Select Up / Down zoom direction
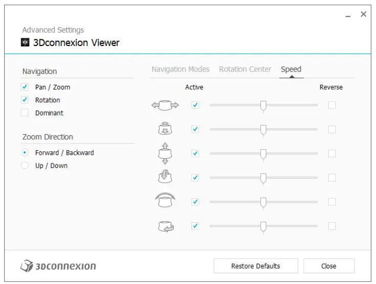 coord(25,165)
